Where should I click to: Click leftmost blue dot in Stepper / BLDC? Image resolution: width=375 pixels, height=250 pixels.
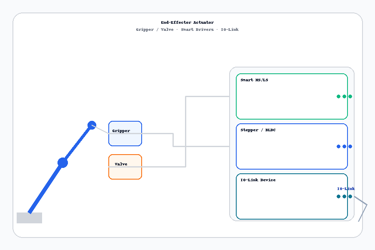pos(338,147)
